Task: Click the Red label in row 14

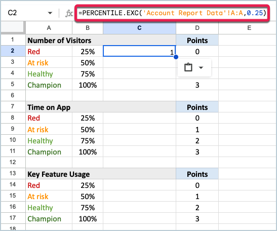Action: click(x=34, y=185)
